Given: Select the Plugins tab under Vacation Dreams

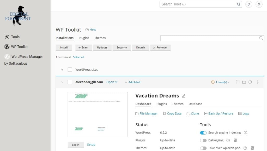Looking at the screenshot, I should [x=162, y=104].
